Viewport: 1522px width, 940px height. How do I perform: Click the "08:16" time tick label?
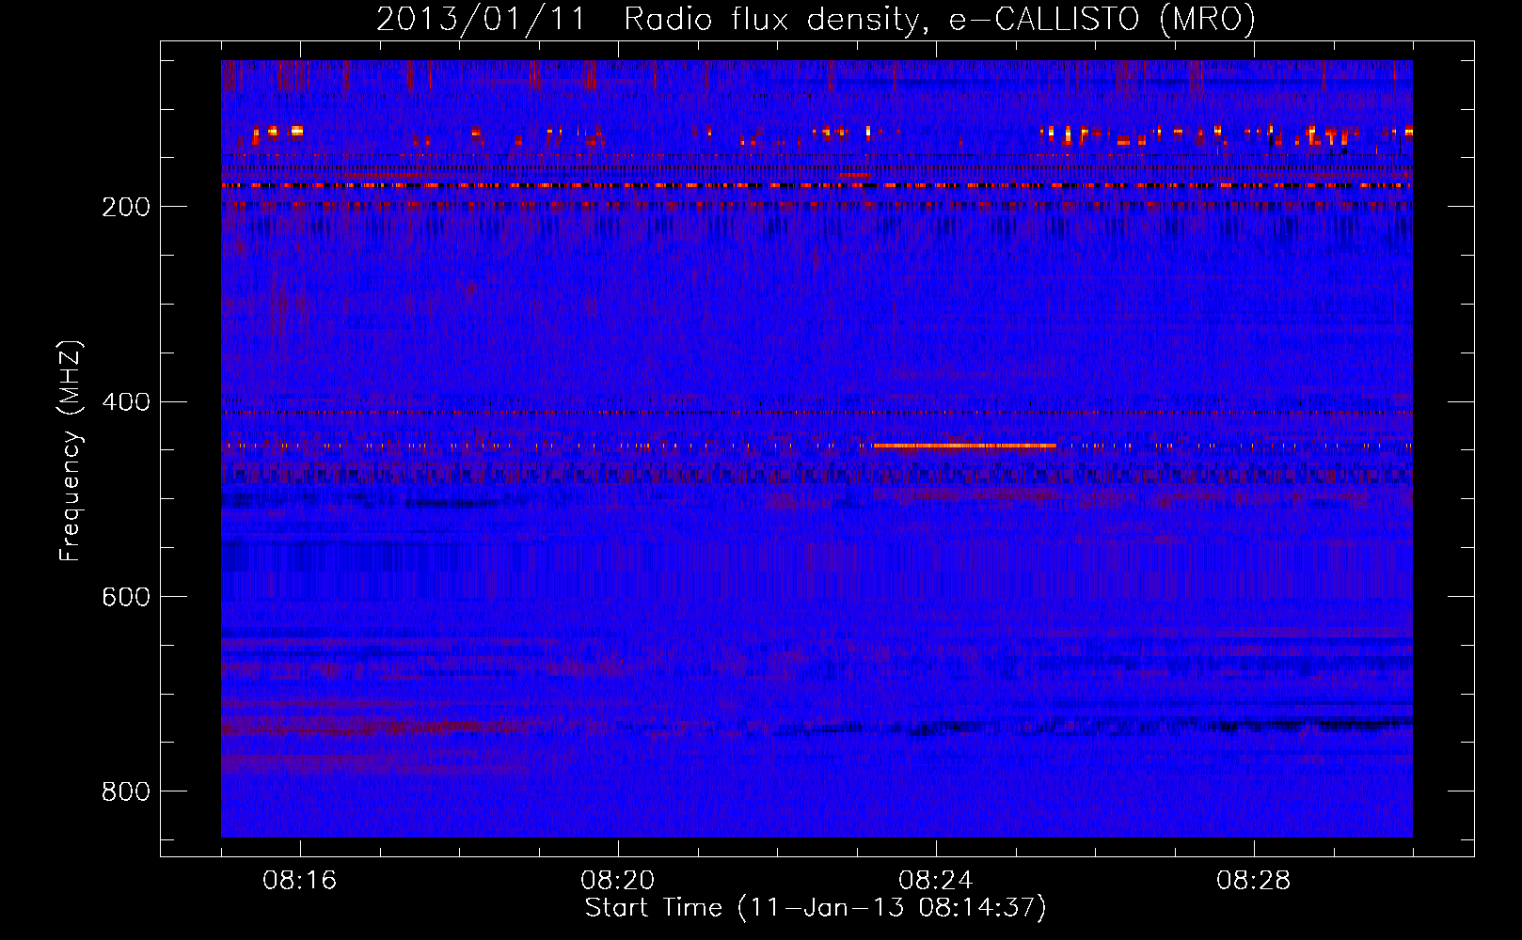(x=300, y=881)
